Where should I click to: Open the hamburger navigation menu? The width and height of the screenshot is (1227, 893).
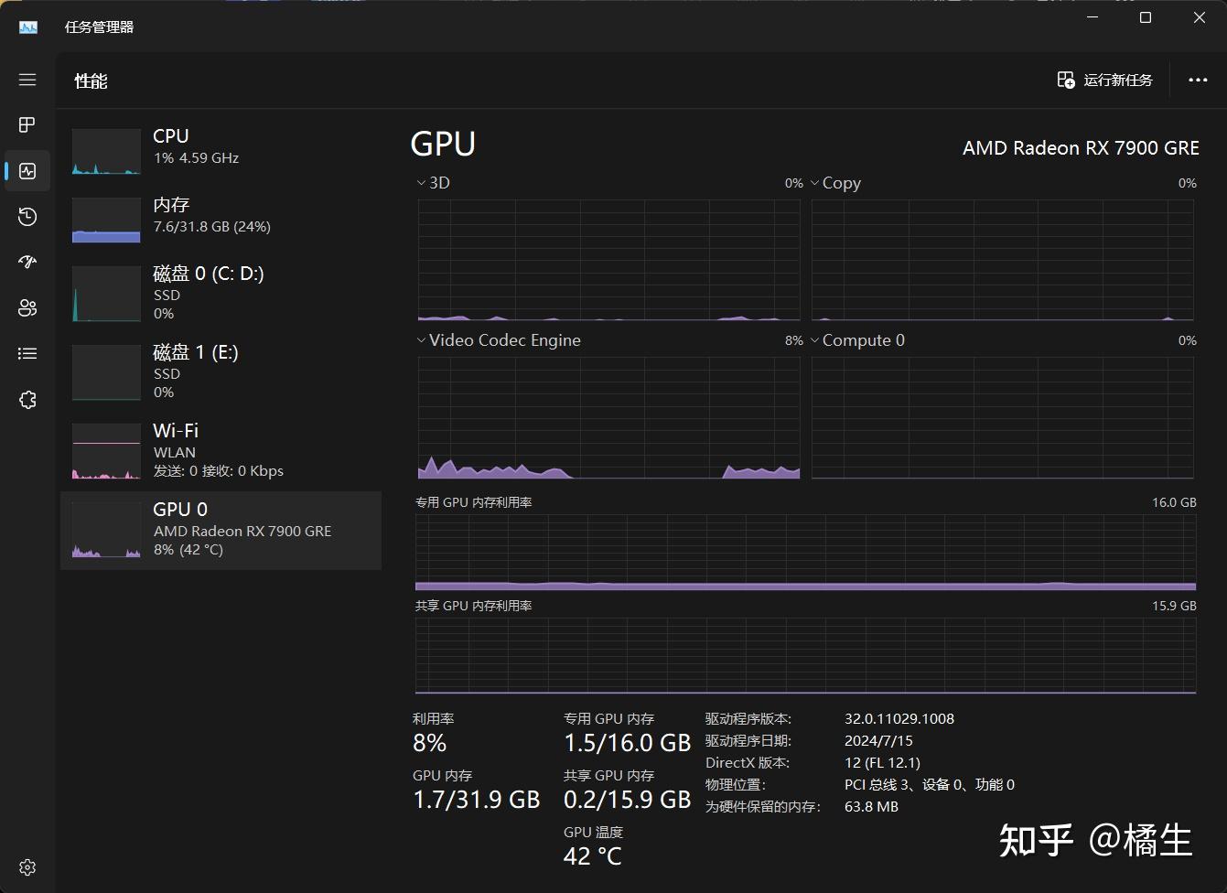pos(27,80)
